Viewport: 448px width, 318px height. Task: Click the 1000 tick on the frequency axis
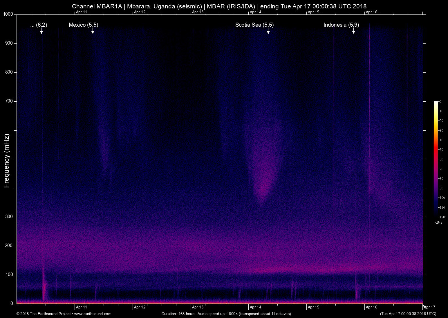point(8,14)
